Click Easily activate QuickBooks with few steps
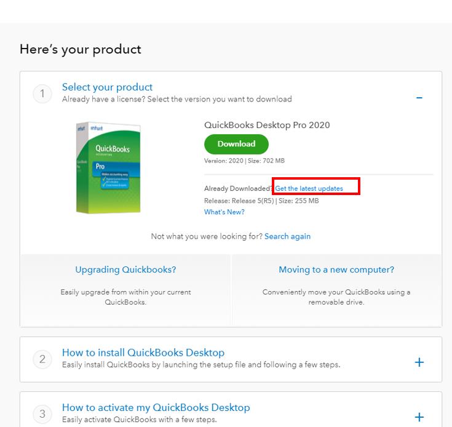Screen dimensions: 452x427 [x=140, y=420]
